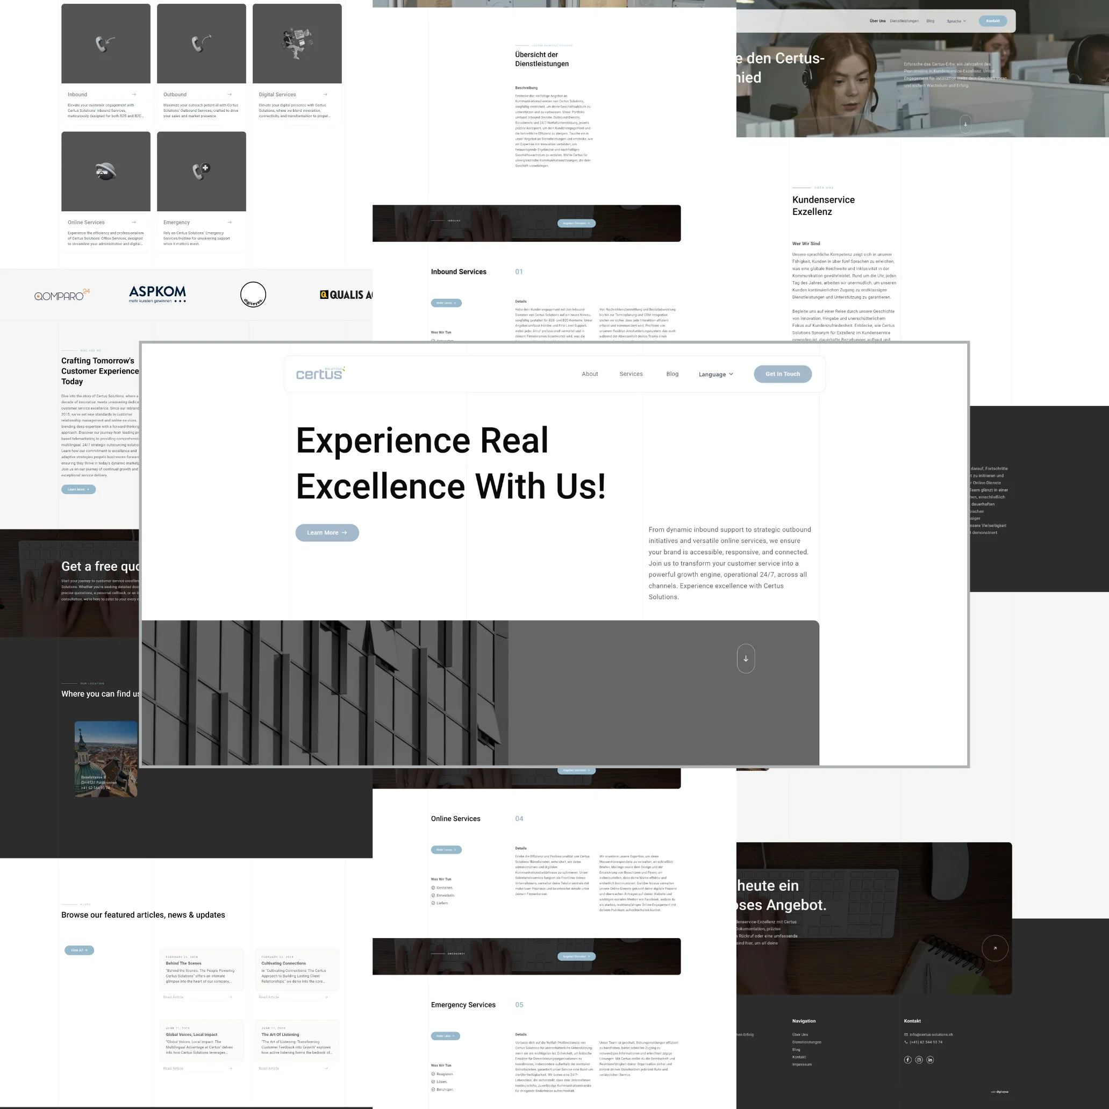The width and height of the screenshot is (1109, 1109).
Task: Click the arrow icon on the Outbound service card
Action: (230, 94)
